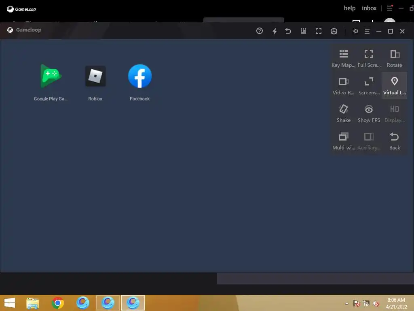Open key mapping icon in title bar
Viewport: 414px width, 311px height.
pyautogui.click(x=303, y=31)
